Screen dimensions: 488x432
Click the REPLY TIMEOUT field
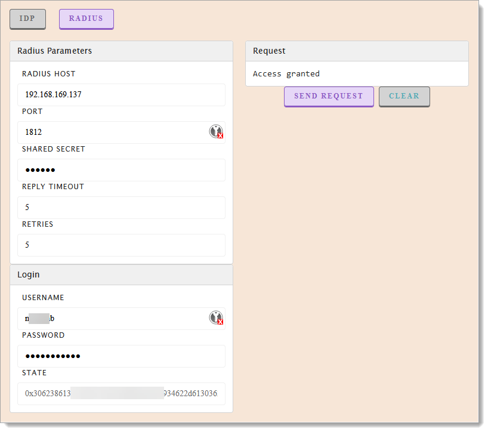pyautogui.click(x=121, y=207)
